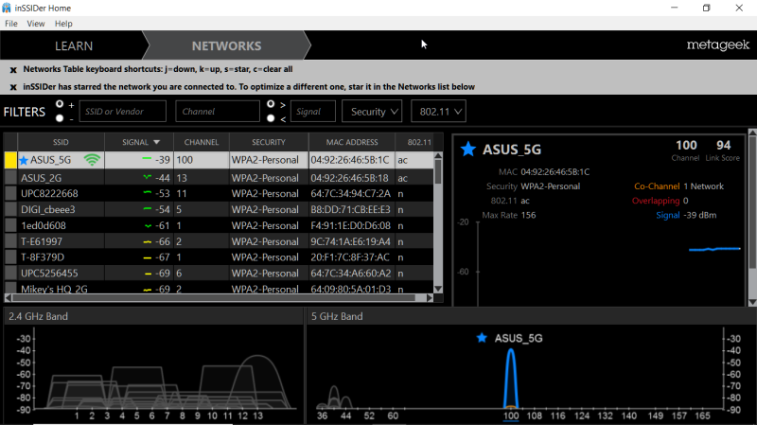Viewport: 757px width, 425px height.
Task: Focus the Channel filter field
Action: point(218,112)
